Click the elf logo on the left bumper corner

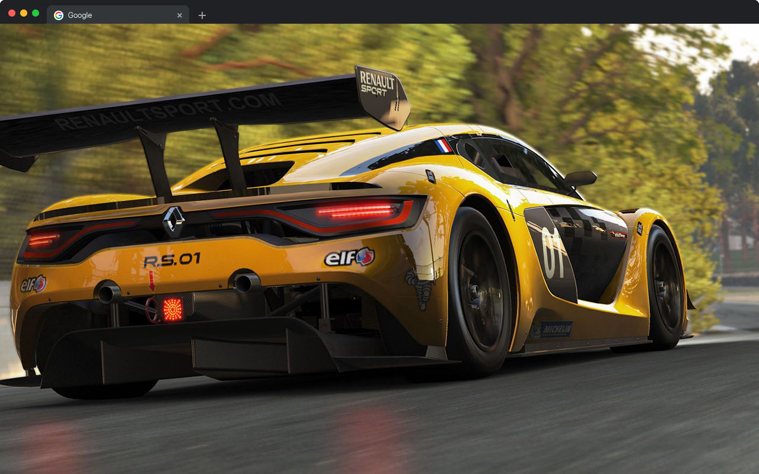pos(33,284)
